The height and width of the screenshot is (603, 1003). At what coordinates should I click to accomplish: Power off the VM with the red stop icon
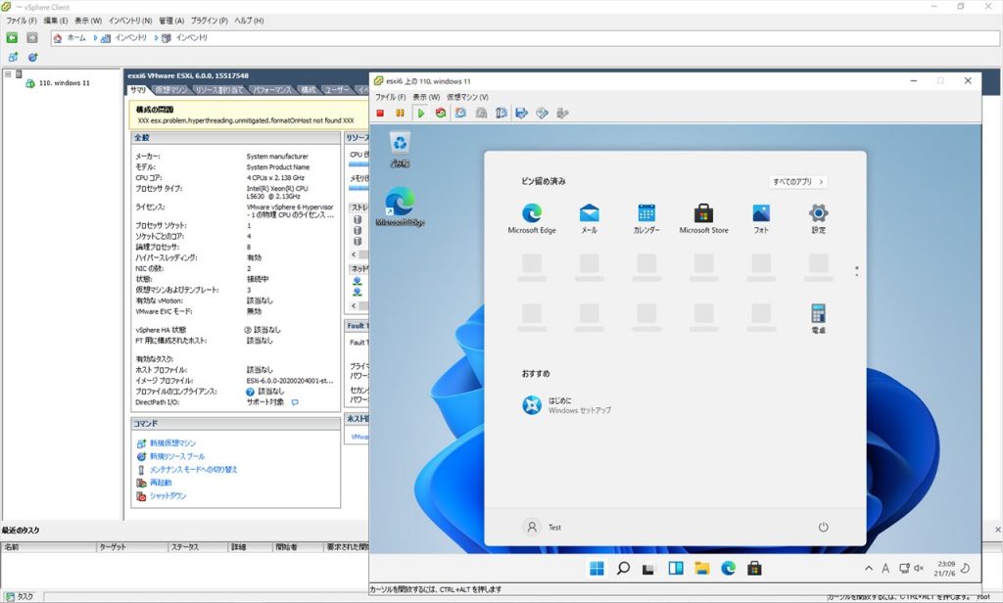point(380,114)
